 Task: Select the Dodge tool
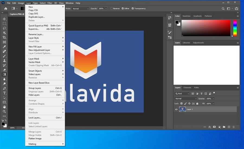coord(4,84)
